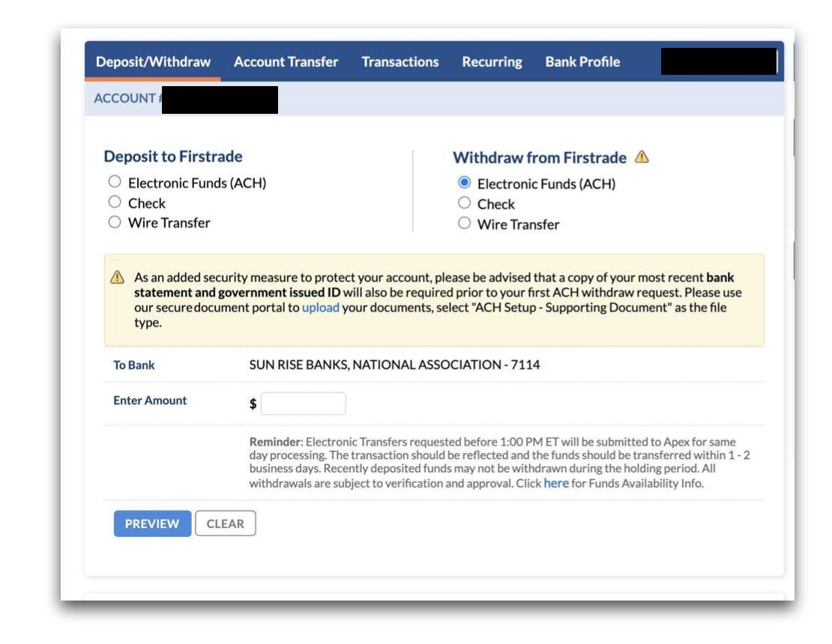Viewport: 832px width, 644px height.
Task: Click the 'Withdraw from Firstrade' heading
Action: [x=540, y=157]
